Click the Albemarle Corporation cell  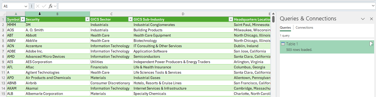[57, 94]
